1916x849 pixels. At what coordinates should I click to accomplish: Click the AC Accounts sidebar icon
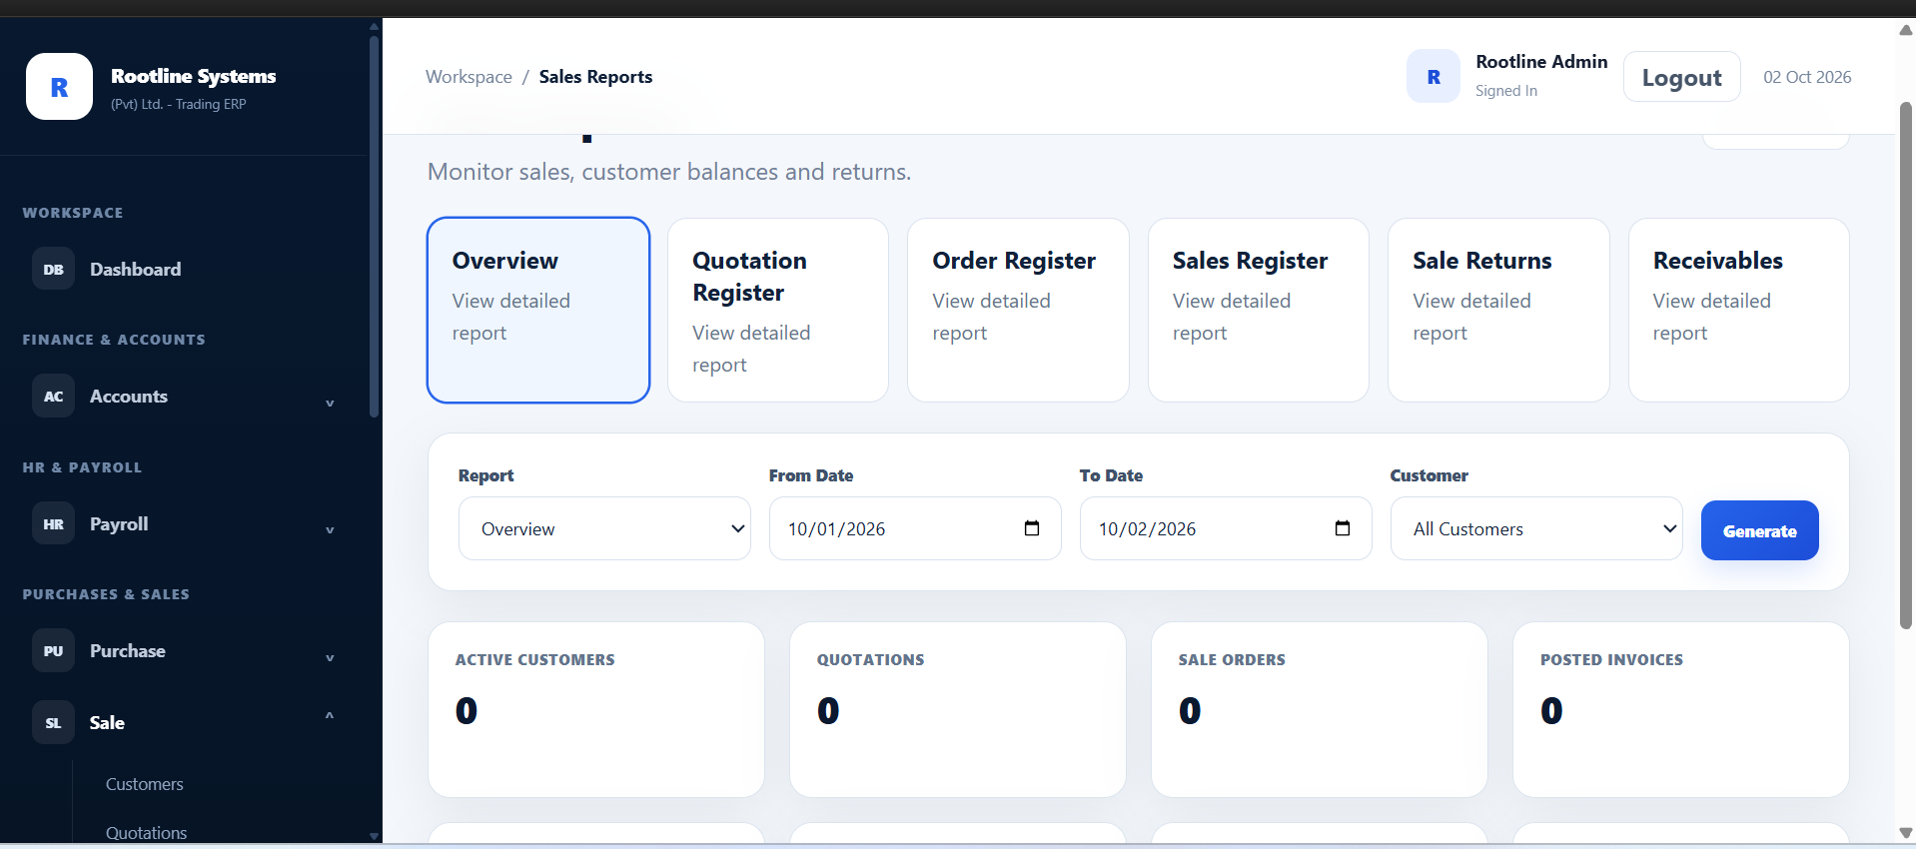pyautogui.click(x=53, y=396)
